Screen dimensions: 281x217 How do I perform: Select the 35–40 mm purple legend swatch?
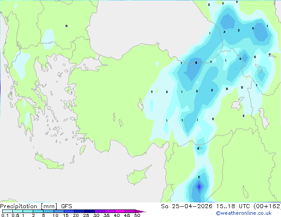(x=109, y=211)
